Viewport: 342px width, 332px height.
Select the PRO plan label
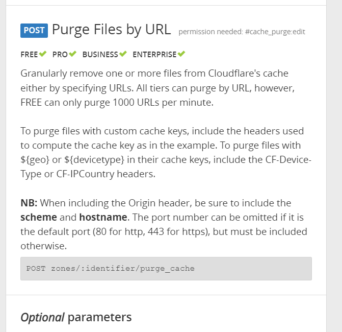[x=60, y=55]
